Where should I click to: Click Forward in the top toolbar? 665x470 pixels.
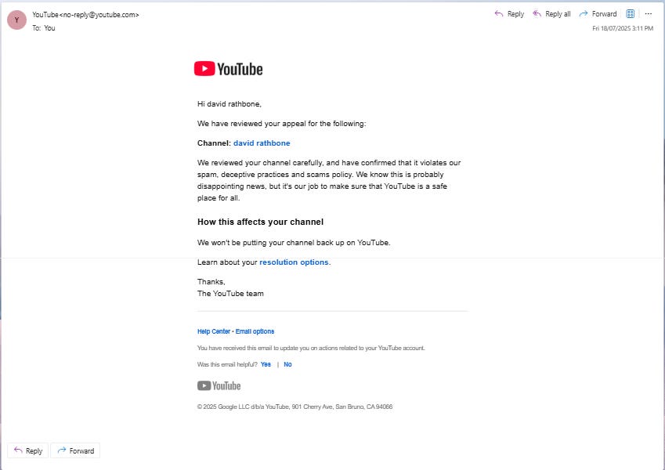click(598, 14)
